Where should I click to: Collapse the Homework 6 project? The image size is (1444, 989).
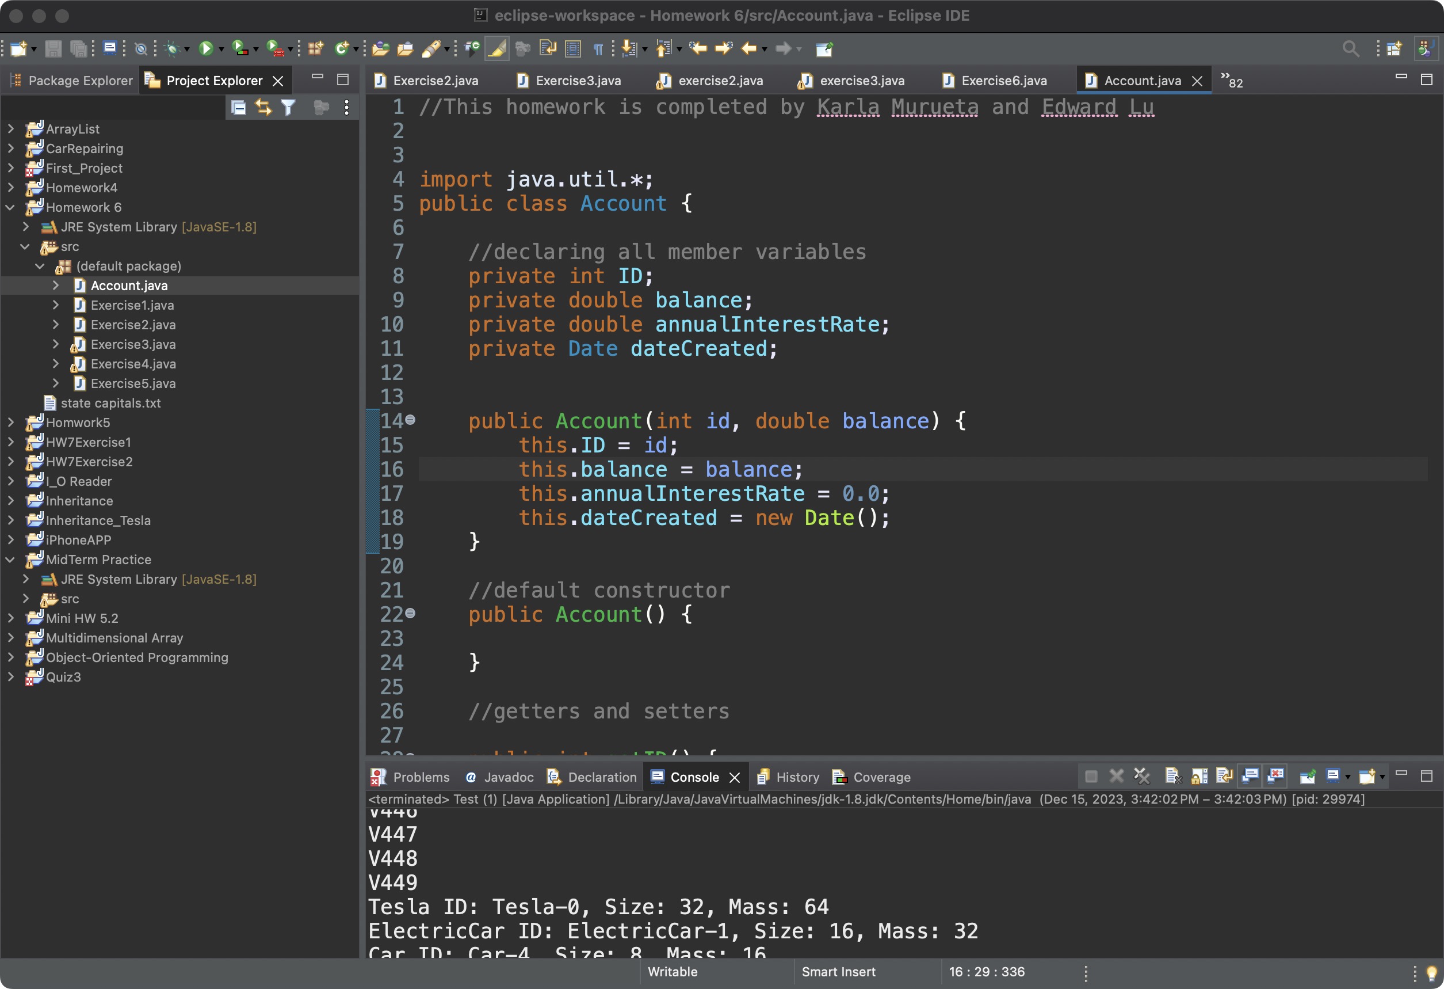(10, 207)
